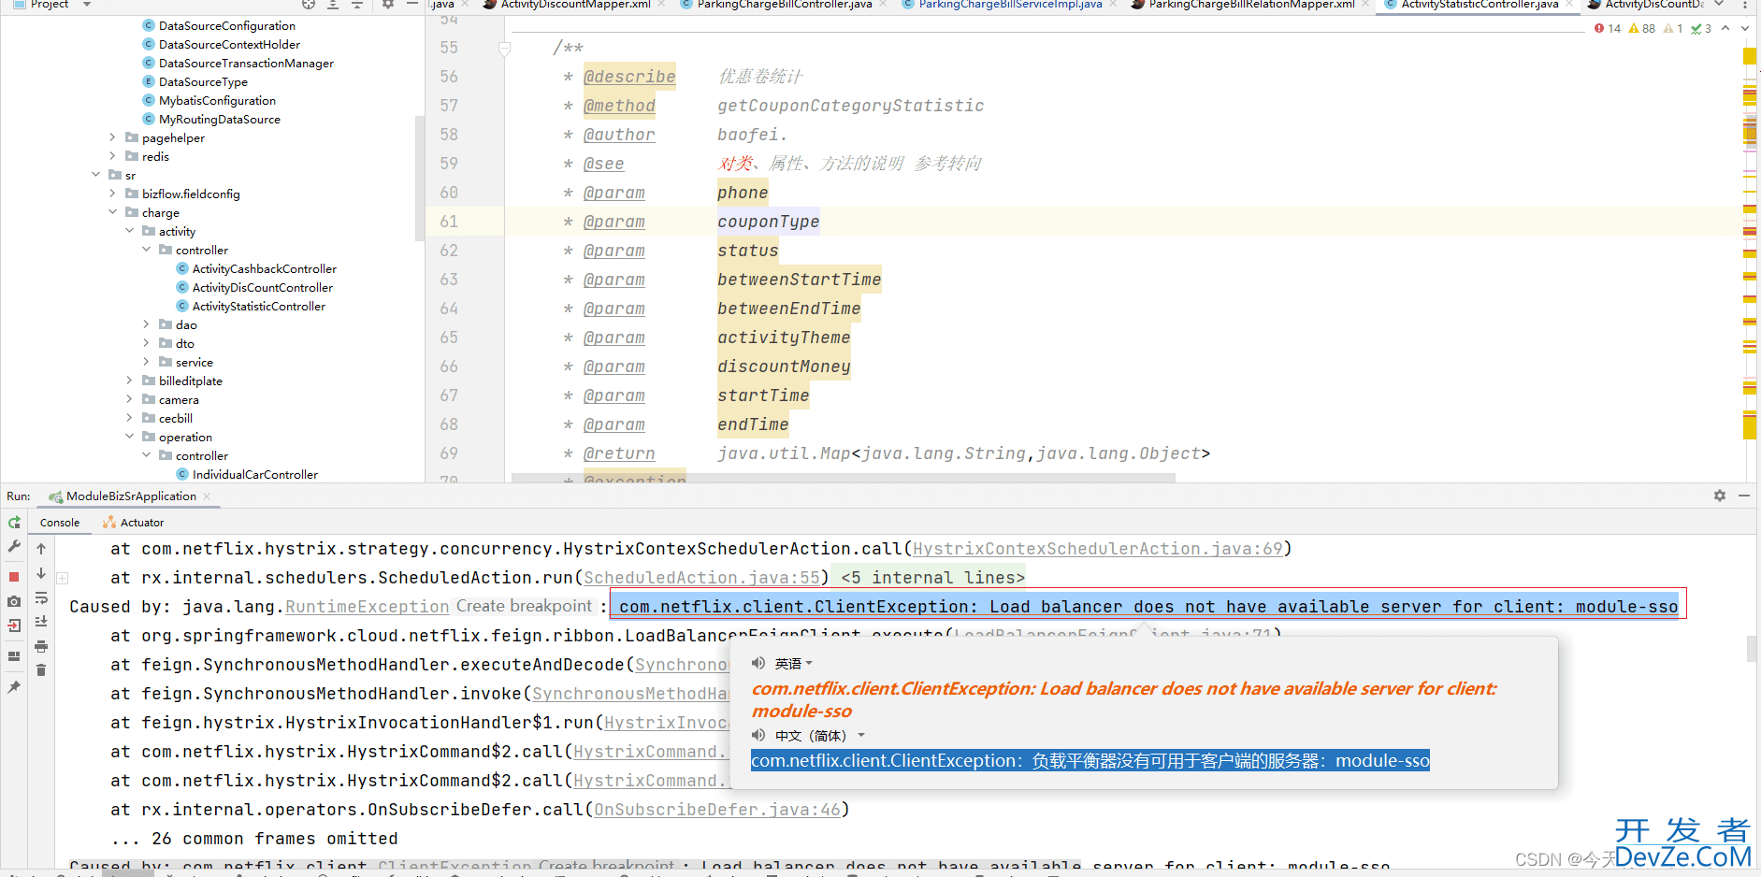Jump to previous highlighted error arrow
The image size is (1761, 877).
tap(1725, 29)
